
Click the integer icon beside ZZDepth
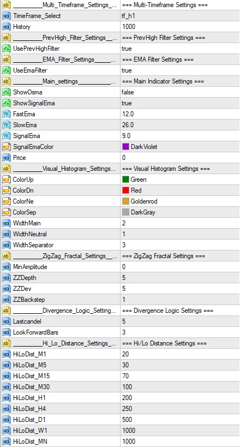coord(6,278)
